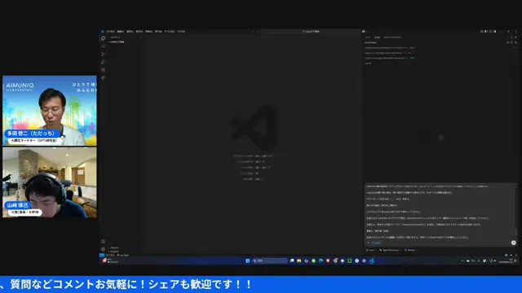
Task: Expand the Timeline section in Explorer
Action: 113,251
